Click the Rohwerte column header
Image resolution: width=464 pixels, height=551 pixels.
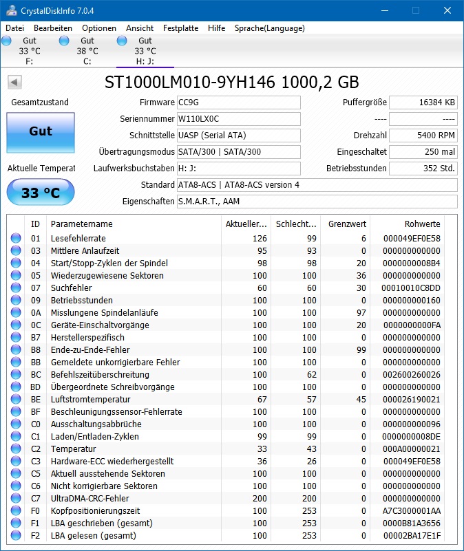(x=408, y=224)
